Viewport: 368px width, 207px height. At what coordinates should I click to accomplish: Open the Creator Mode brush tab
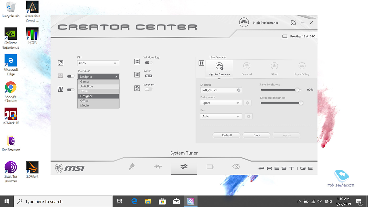coord(132,167)
